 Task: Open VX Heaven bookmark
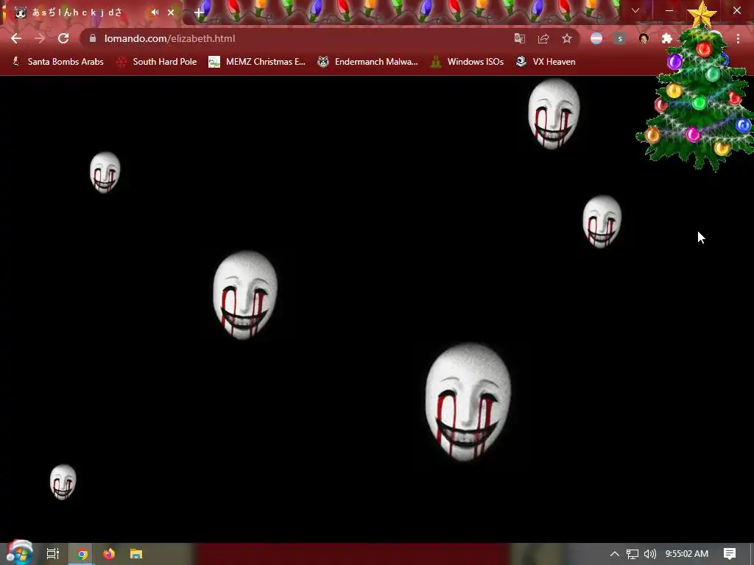pos(546,62)
